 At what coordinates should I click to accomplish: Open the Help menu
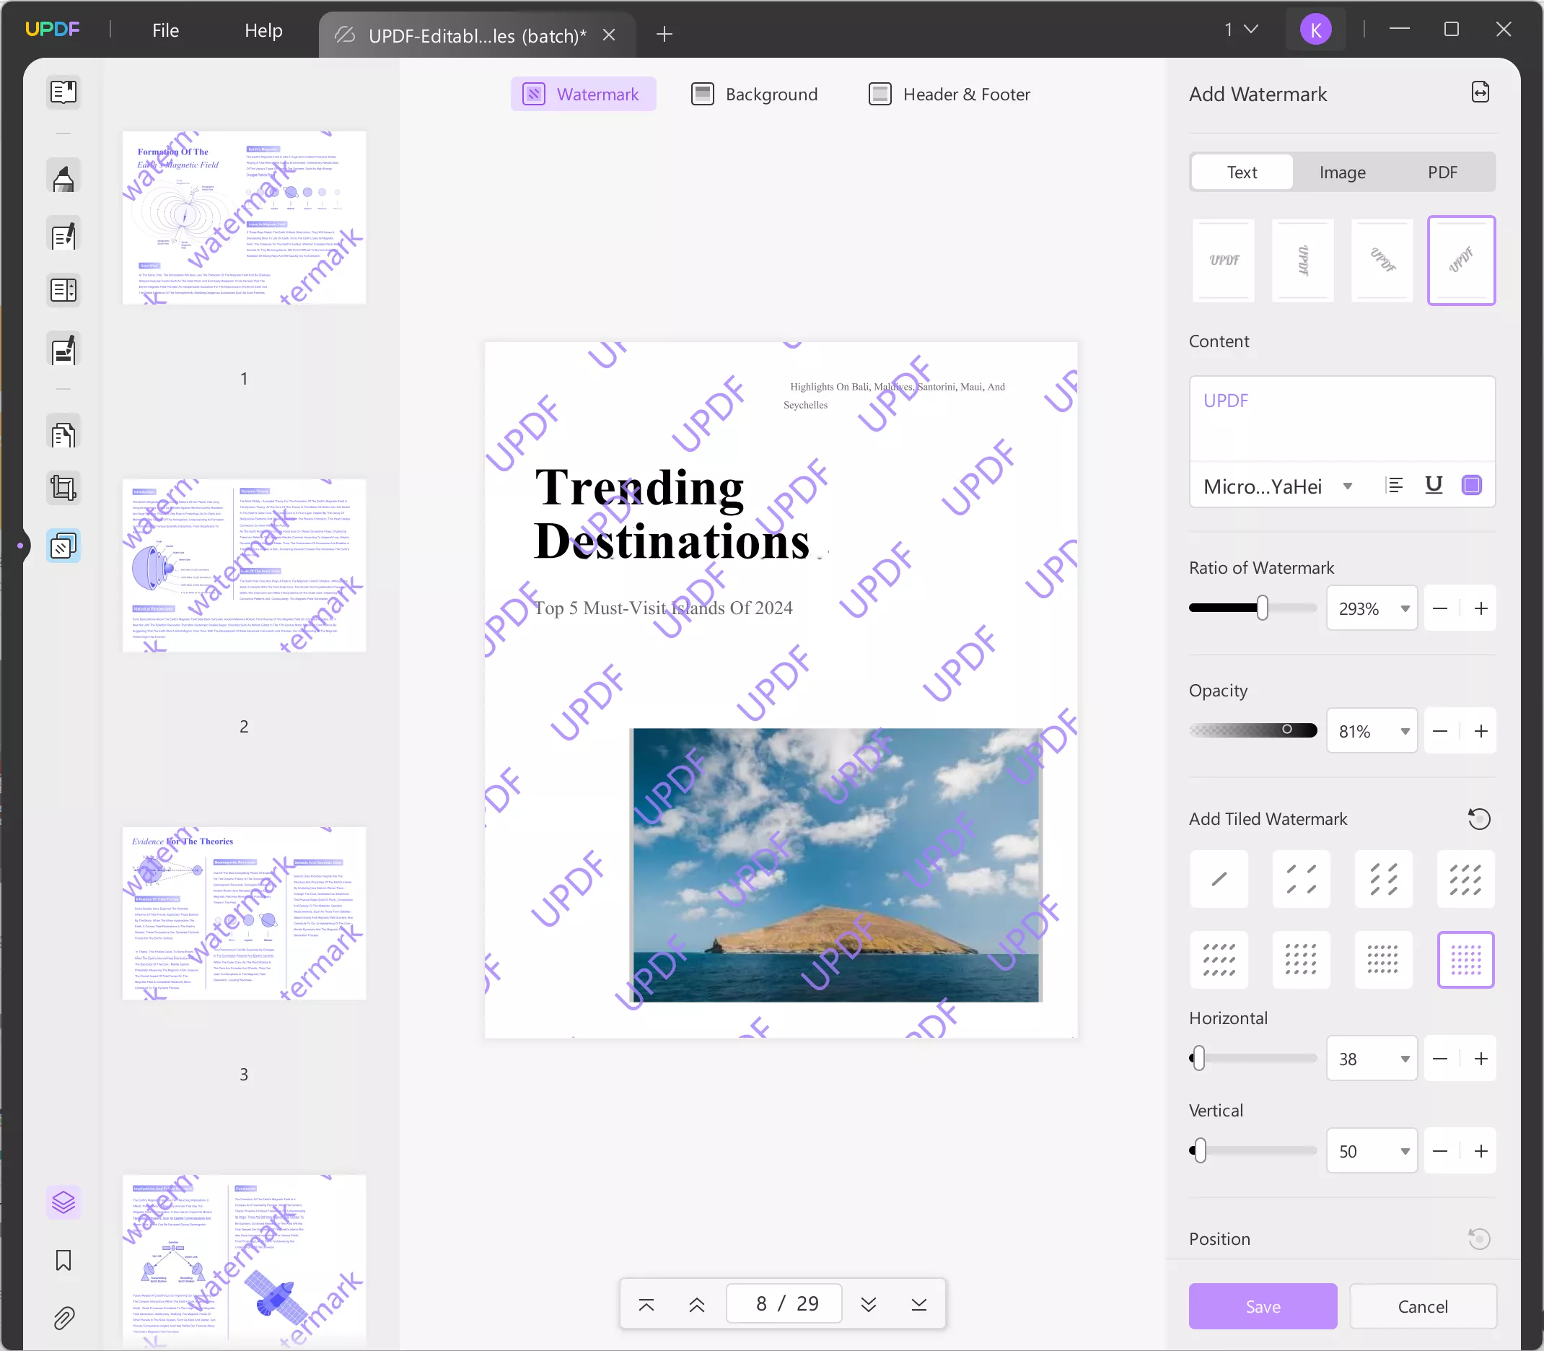[x=264, y=30]
